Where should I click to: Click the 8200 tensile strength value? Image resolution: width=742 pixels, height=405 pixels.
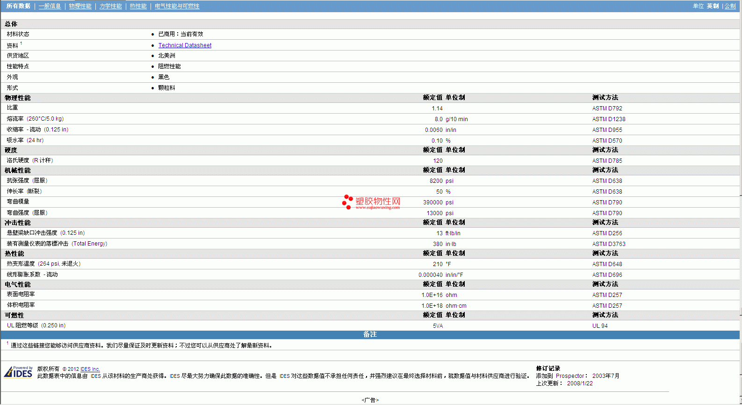(x=436, y=181)
